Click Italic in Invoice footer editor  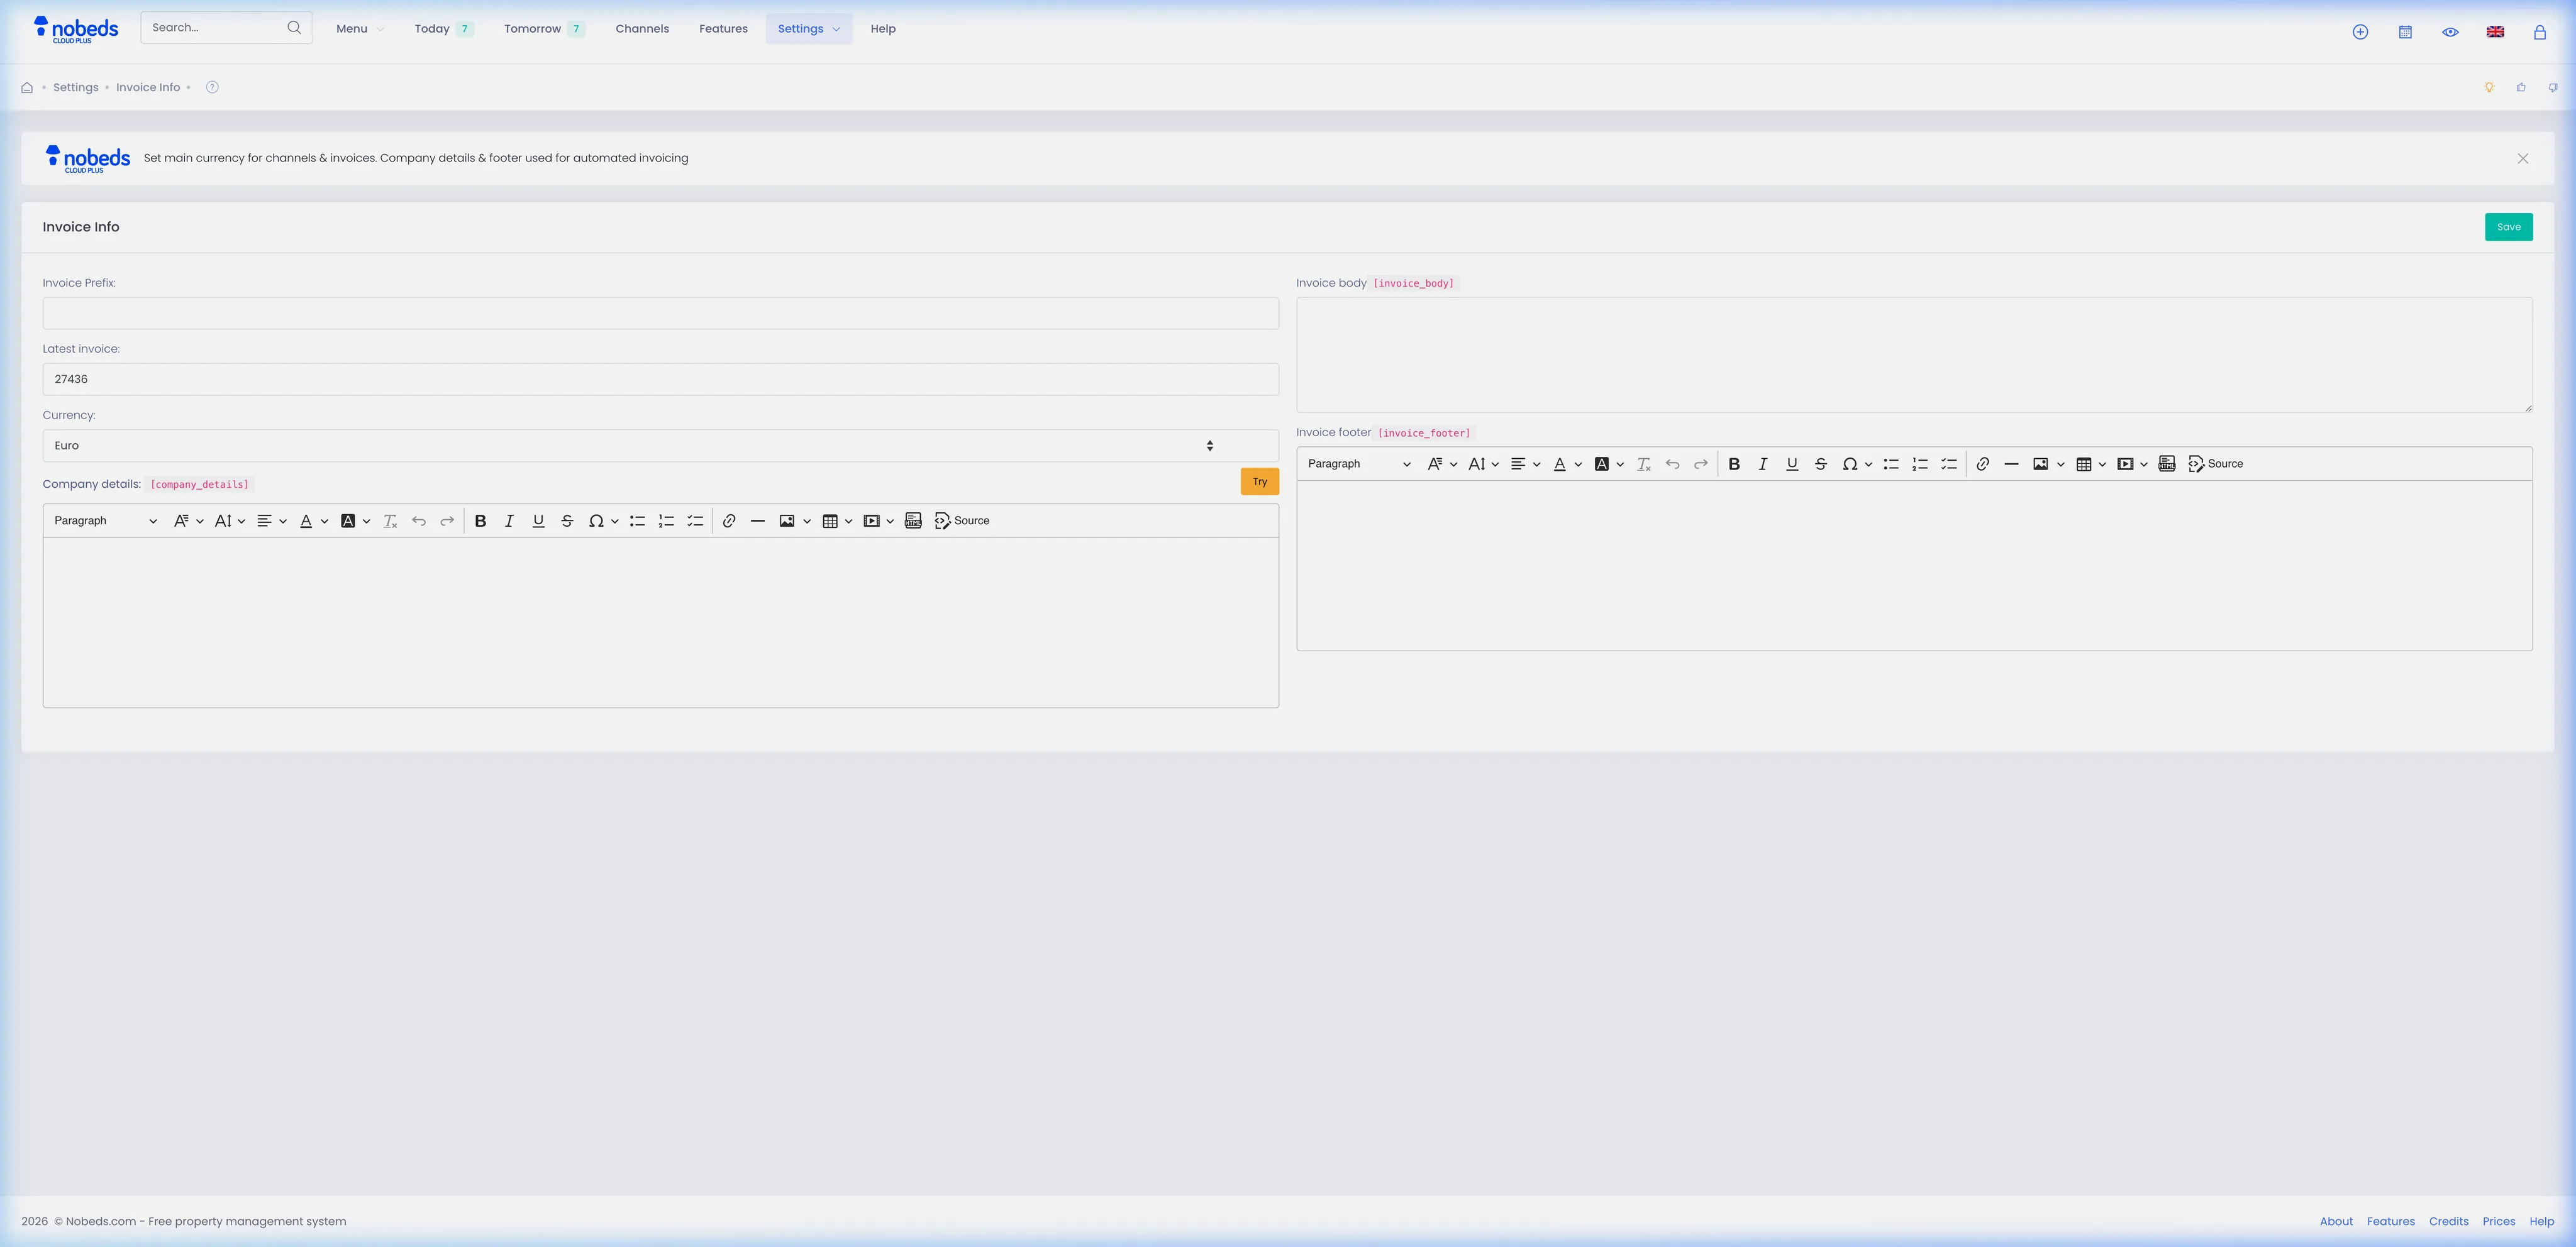click(1763, 464)
